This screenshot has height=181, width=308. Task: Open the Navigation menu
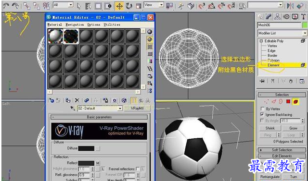75,24
